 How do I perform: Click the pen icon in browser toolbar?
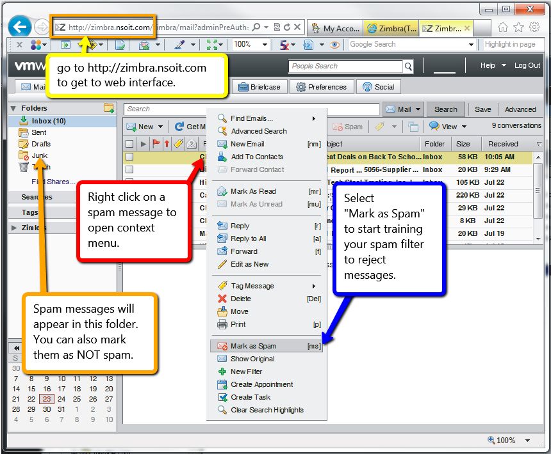click(180, 45)
